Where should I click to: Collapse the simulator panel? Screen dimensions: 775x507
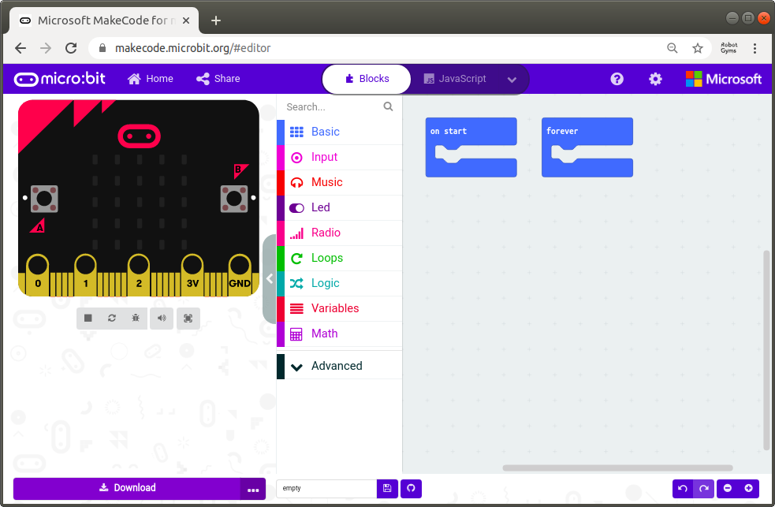click(x=270, y=278)
